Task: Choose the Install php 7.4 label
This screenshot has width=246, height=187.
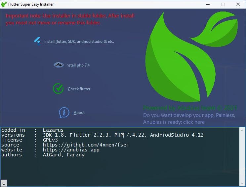Action: [77, 65]
